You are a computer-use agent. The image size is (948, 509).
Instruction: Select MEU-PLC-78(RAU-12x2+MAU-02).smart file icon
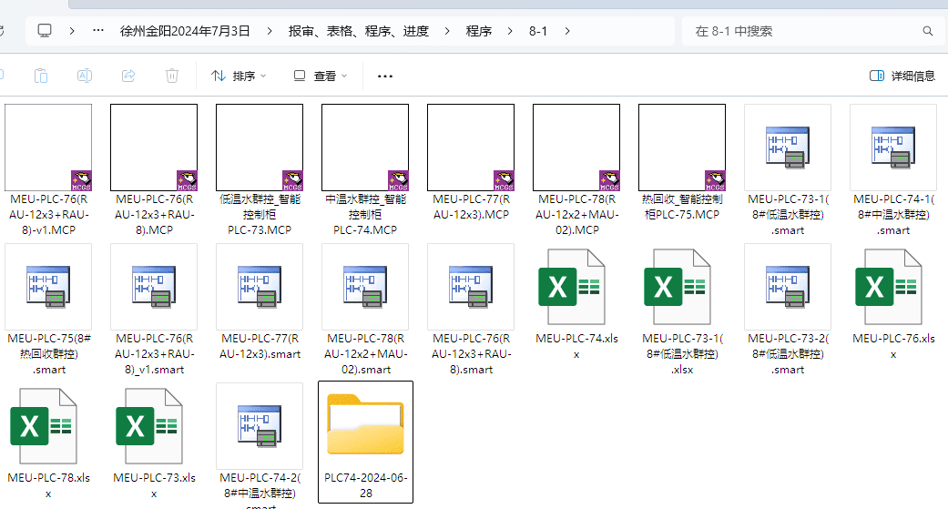point(365,287)
